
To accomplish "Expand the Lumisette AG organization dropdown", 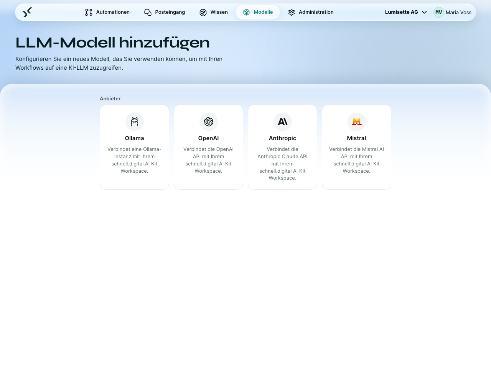I will coord(406,12).
